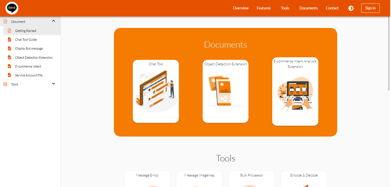Viewport: 391px width, 187px height.
Task: Open the Chat Tool document card
Action: (156, 91)
